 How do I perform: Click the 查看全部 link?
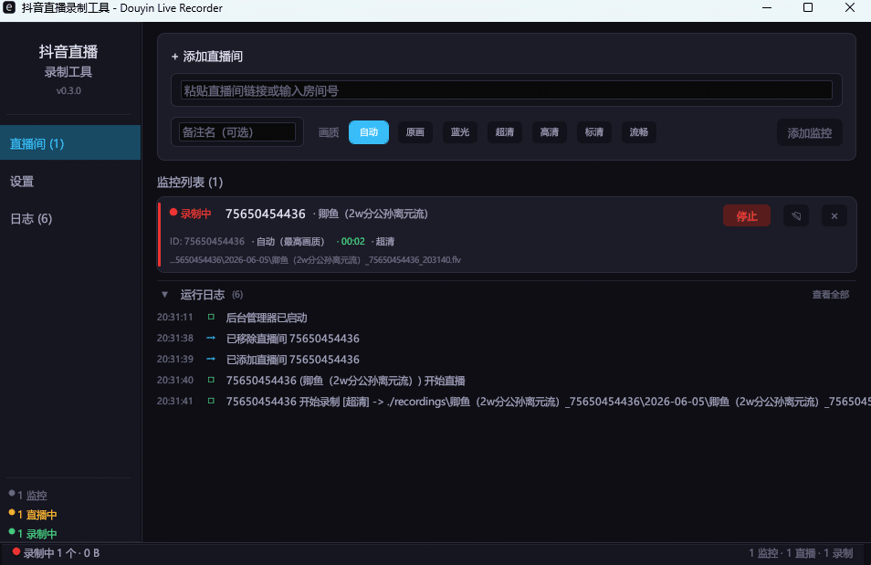[x=831, y=295]
